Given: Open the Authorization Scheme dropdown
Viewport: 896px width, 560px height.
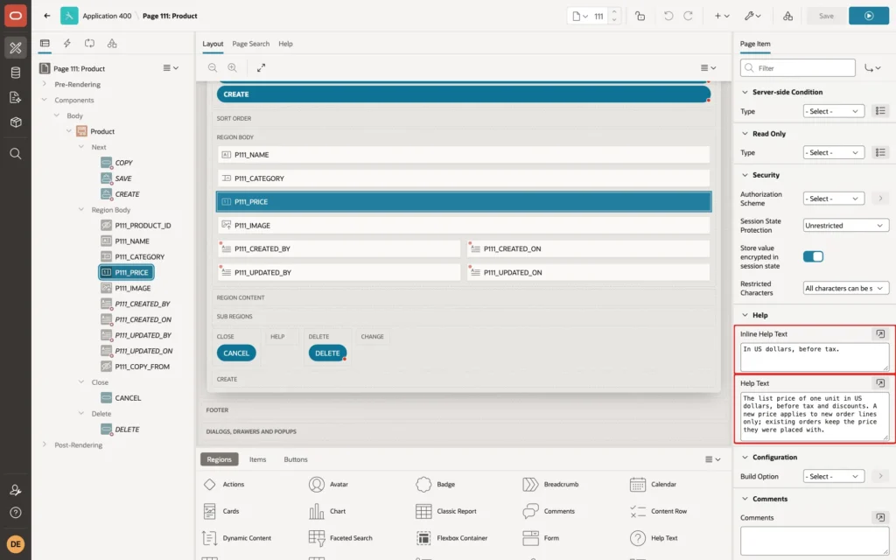Looking at the screenshot, I should (x=833, y=199).
